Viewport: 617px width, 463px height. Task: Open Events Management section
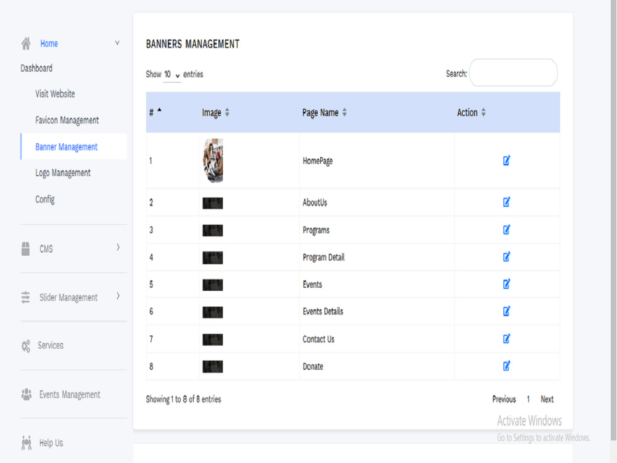(x=70, y=395)
